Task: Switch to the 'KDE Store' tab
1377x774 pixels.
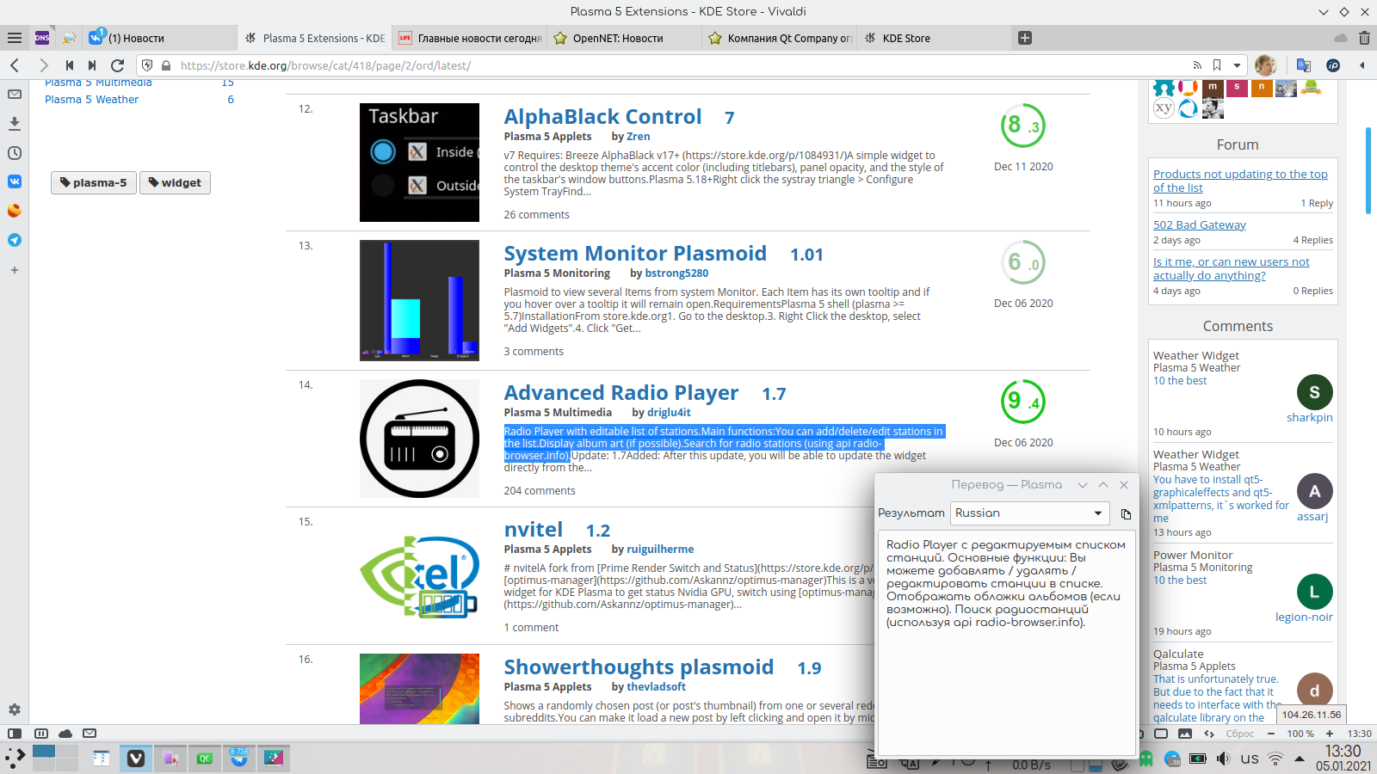Action: 933,38
